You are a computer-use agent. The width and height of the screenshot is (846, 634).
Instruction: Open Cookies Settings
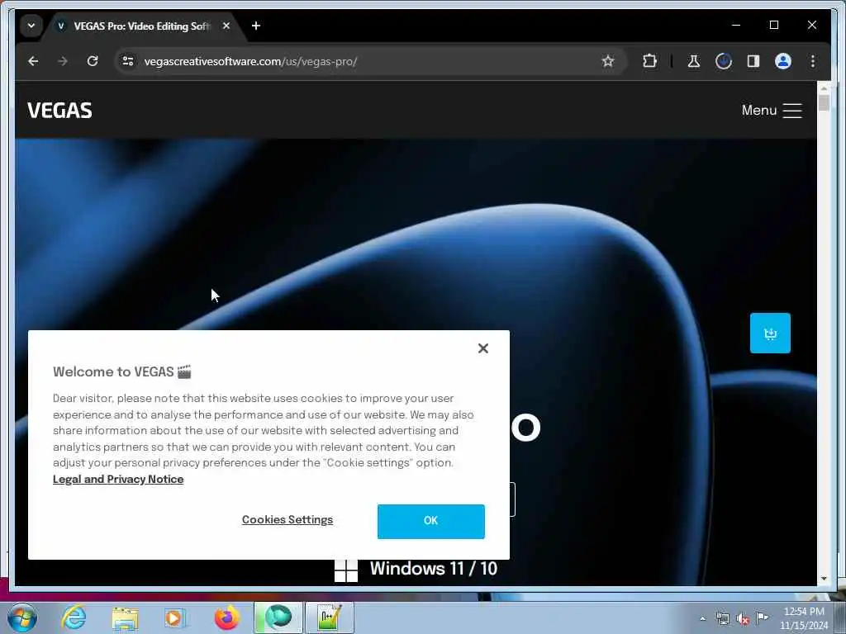pos(287,520)
